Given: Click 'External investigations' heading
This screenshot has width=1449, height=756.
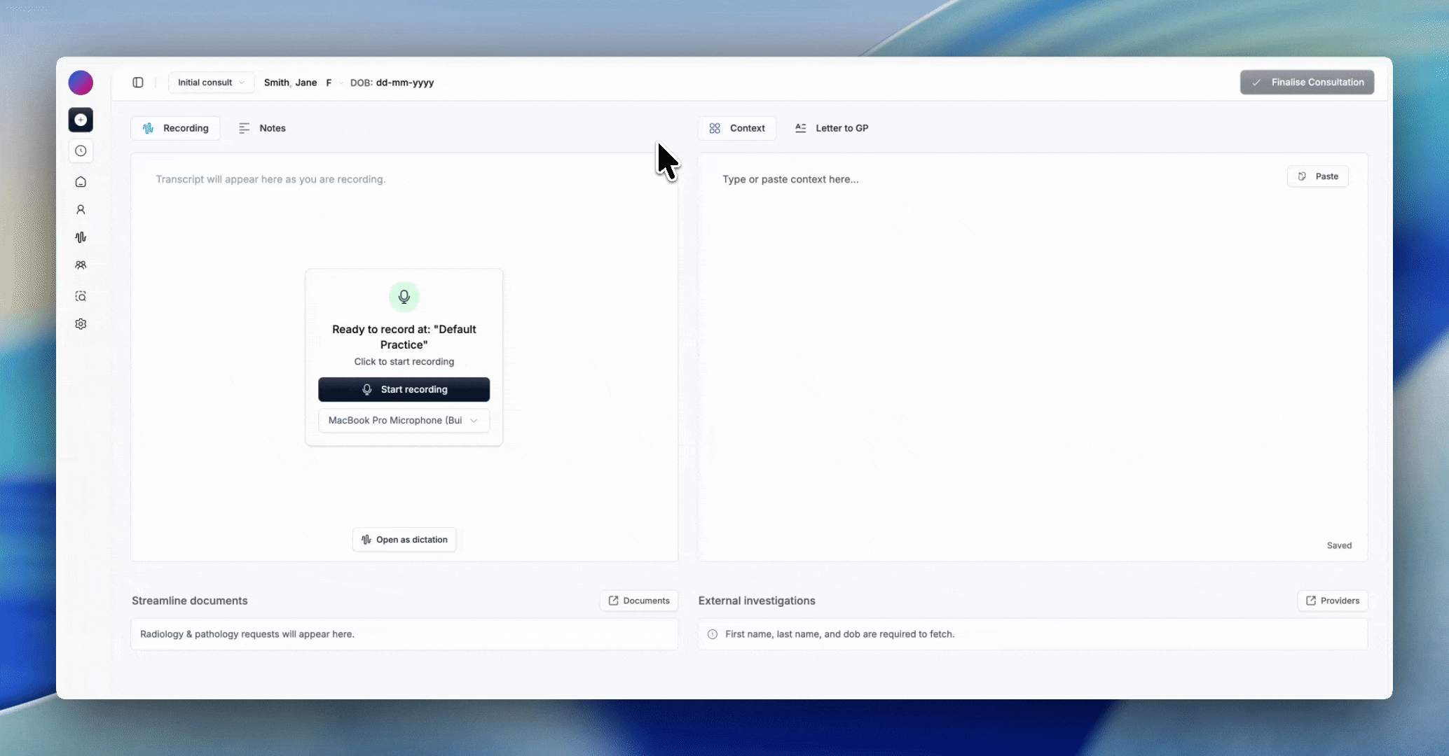Looking at the screenshot, I should 757,601.
